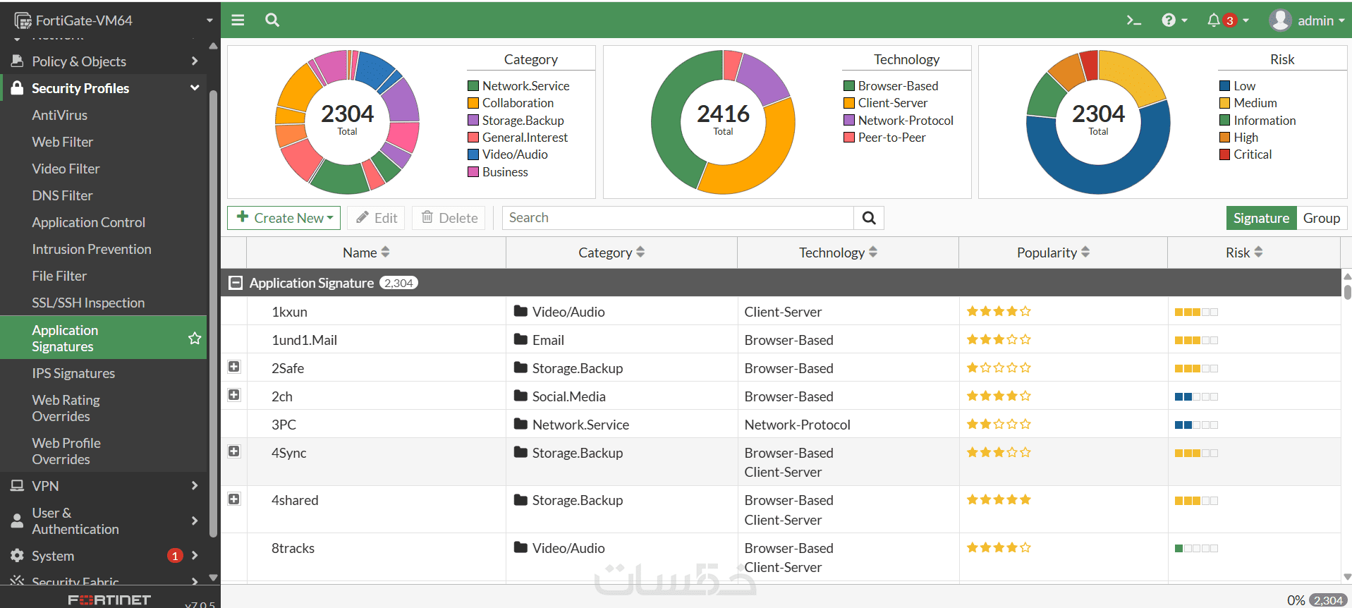
Task: Expand the 2Safe row
Action: coord(234,367)
